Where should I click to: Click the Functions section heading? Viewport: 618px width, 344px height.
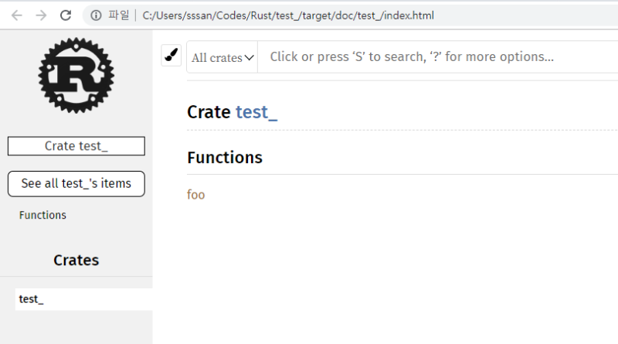click(x=225, y=158)
